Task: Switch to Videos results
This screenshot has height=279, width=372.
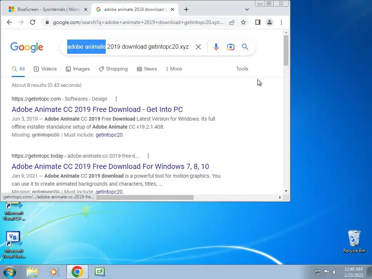Action: 45,69
